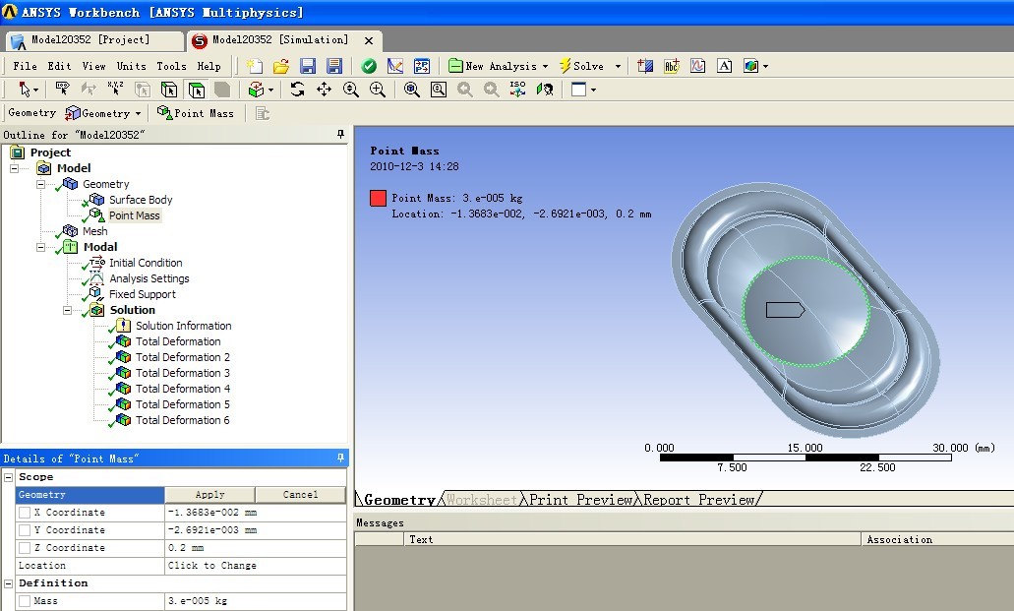Click the Open folder icon
1014x611 pixels.
281,66
